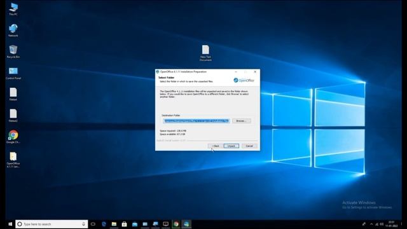Minimize the OpenOffice installer dialog
This screenshot has height=229, width=407.
point(236,72)
